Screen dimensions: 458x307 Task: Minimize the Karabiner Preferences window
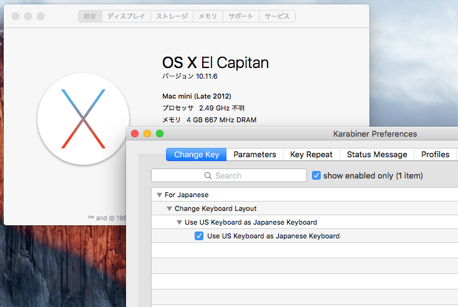click(x=147, y=134)
